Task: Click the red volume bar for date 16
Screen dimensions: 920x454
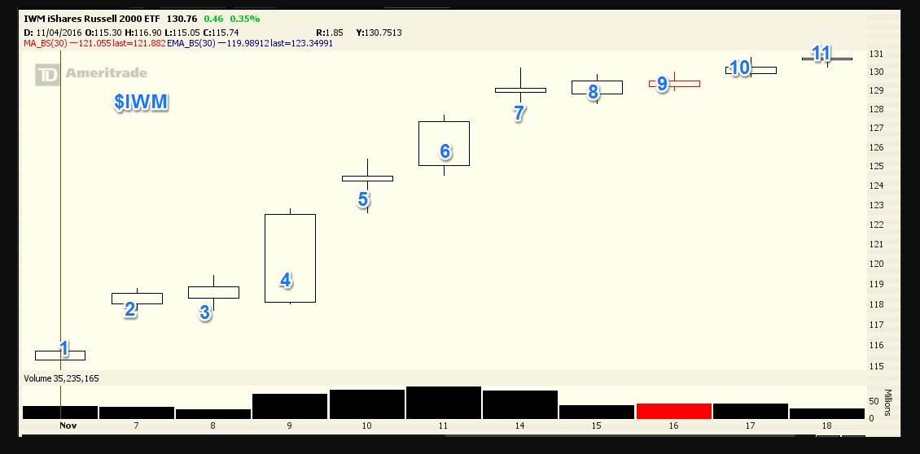Action: click(673, 411)
